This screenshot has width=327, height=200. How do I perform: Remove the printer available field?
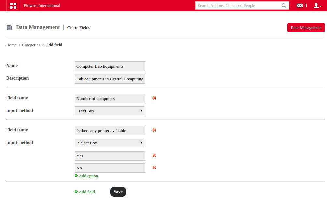click(x=154, y=130)
